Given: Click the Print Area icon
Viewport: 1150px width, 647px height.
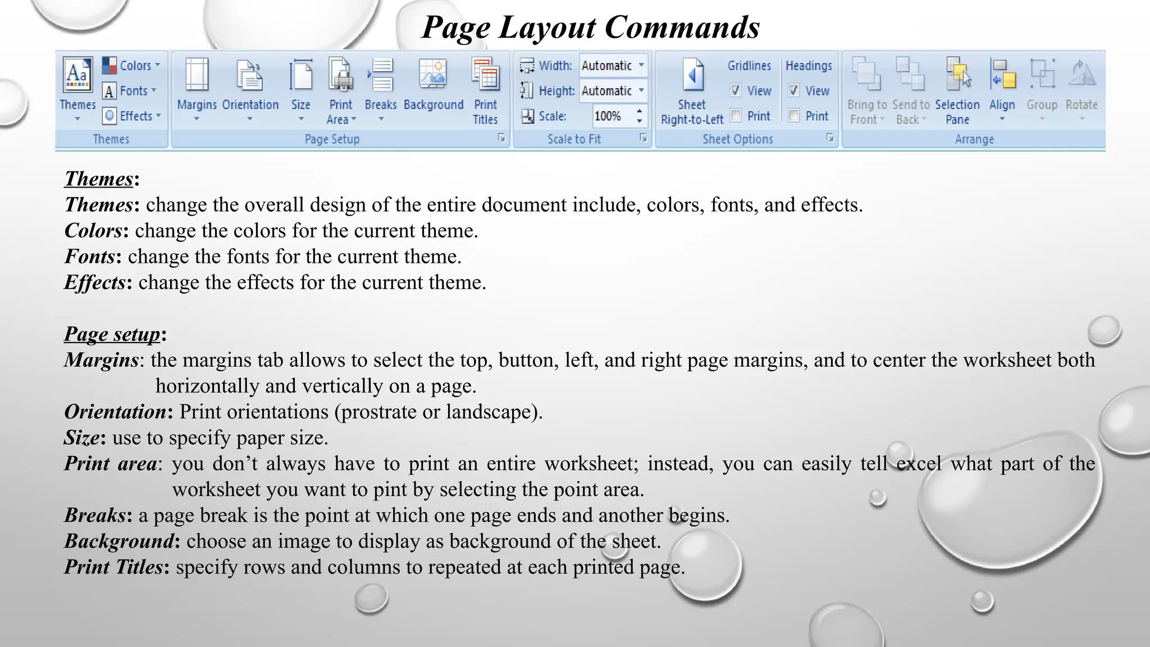Looking at the screenshot, I should coord(341,75).
